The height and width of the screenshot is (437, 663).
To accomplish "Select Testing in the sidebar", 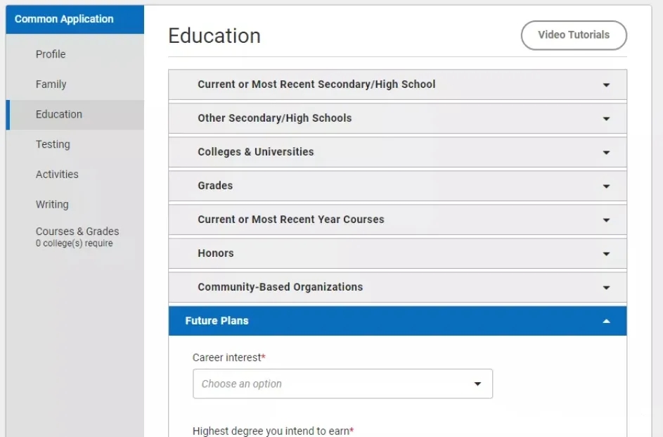I will coord(53,144).
